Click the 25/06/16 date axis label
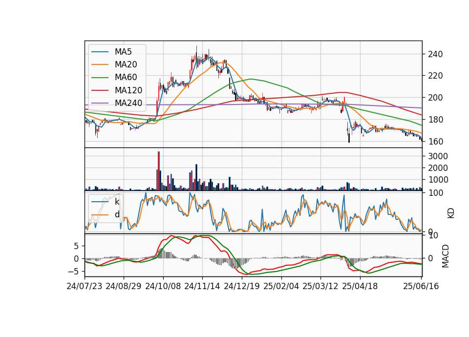Image resolution: width=469 pixels, height=337 pixels. (421, 286)
